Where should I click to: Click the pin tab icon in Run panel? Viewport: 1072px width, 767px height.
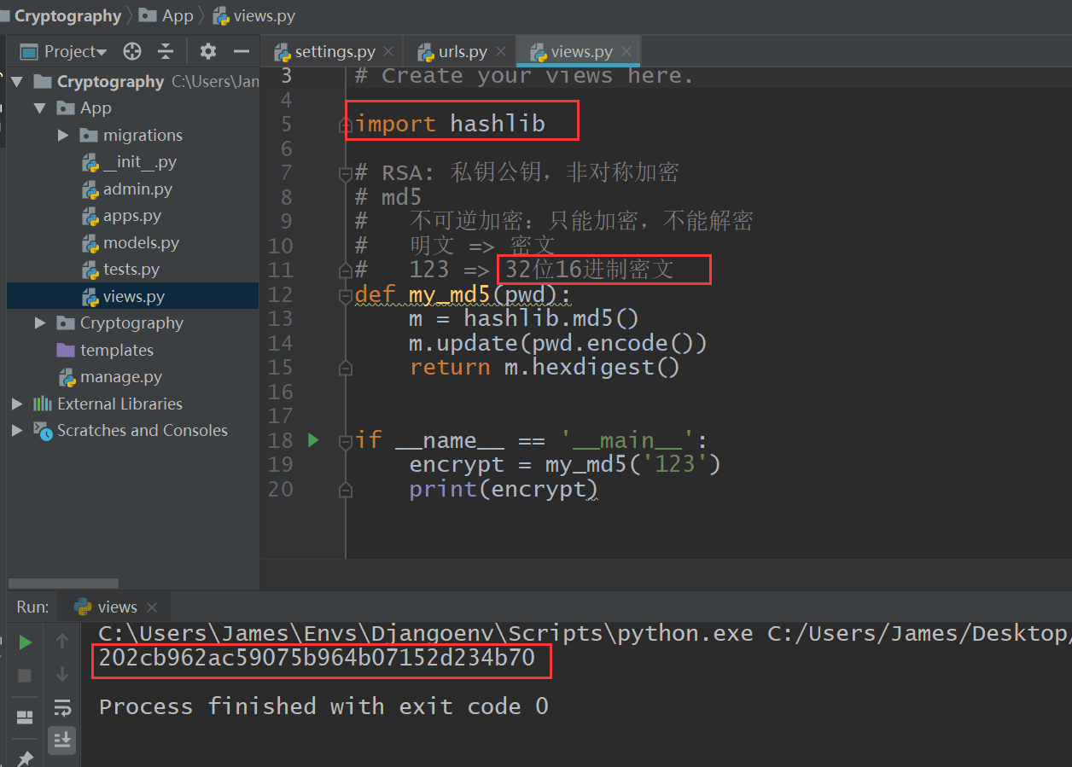click(26, 757)
